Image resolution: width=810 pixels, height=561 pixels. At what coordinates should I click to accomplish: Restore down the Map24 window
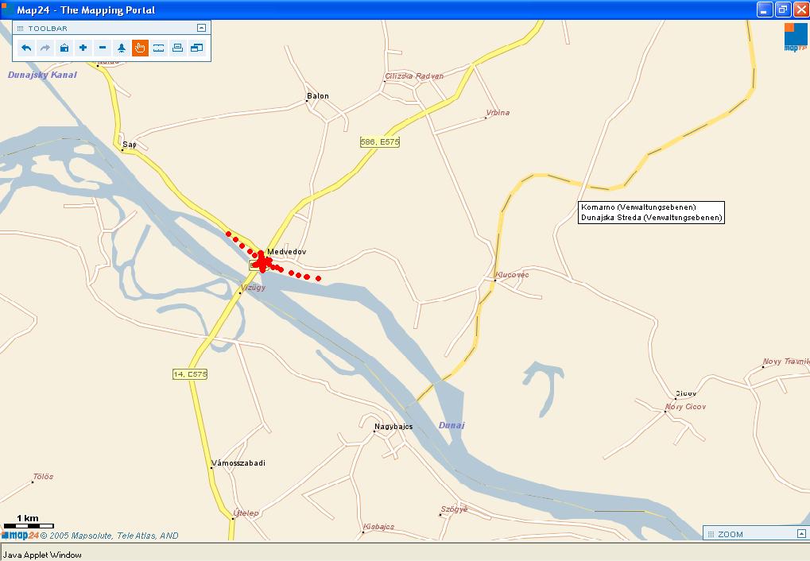click(x=783, y=10)
